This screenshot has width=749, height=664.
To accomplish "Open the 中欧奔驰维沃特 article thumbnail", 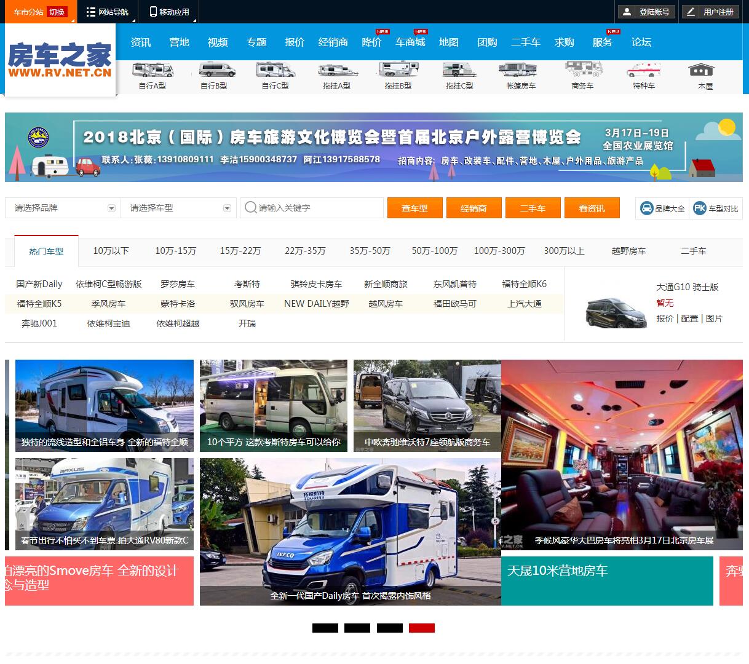I will (427, 406).
